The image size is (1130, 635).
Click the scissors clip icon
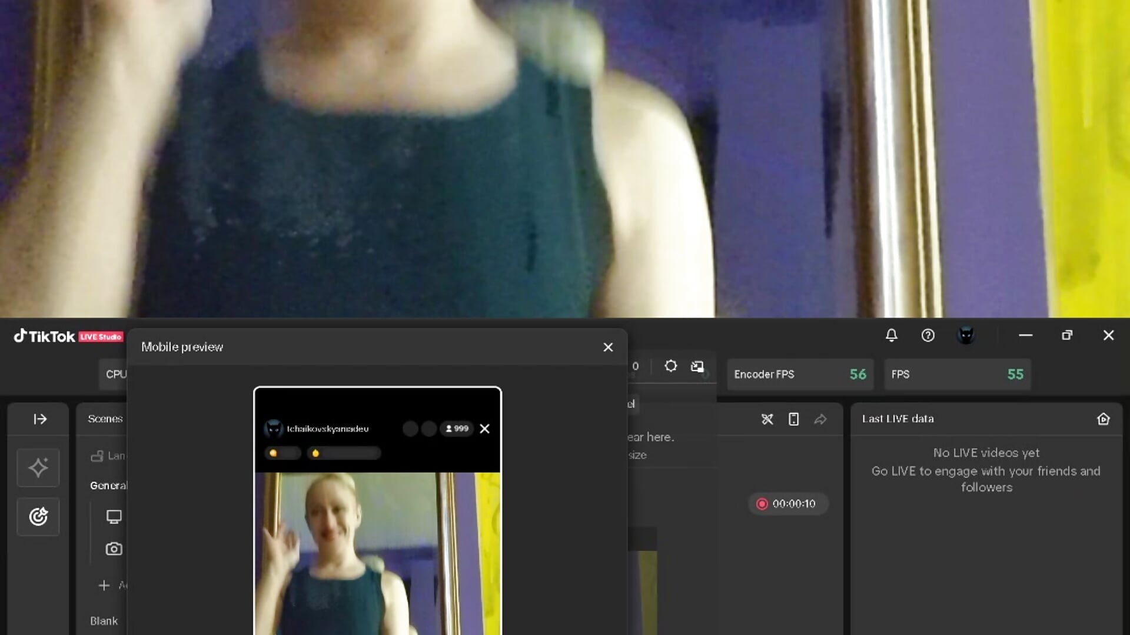pyautogui.click(x=767, y=419)
